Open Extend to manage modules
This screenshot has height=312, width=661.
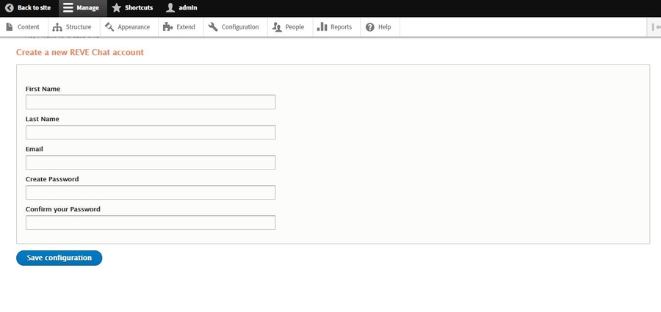pos(179,27)
